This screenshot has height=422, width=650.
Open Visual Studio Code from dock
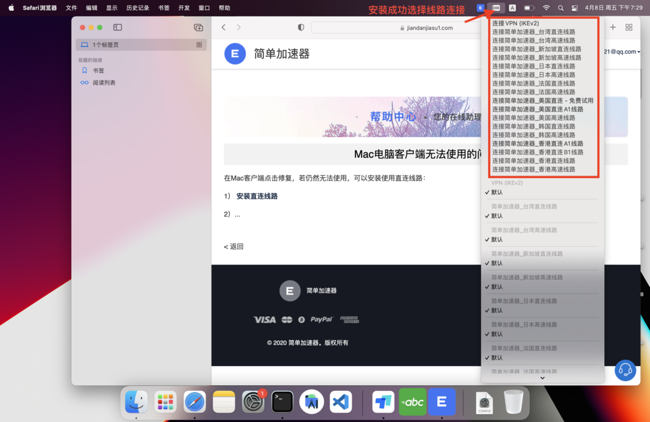pos(341,402)
